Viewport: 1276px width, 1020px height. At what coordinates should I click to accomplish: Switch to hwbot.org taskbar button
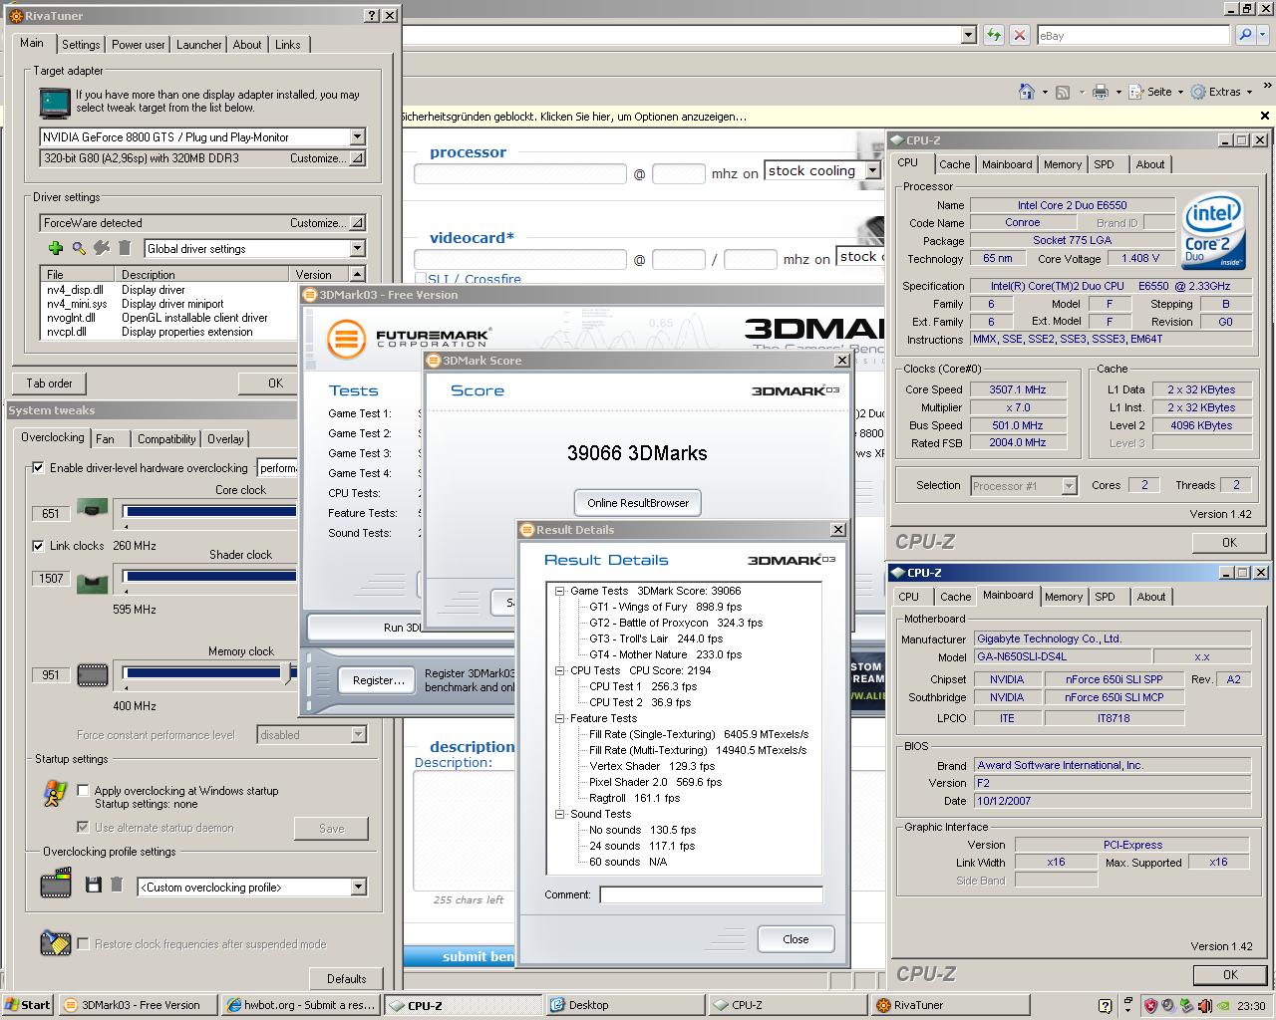tap(300, 1005)
